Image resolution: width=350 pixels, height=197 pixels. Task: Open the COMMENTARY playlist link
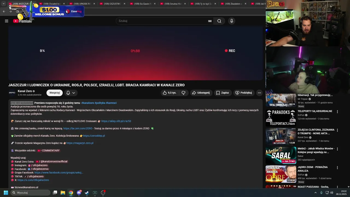click(48, 150)
